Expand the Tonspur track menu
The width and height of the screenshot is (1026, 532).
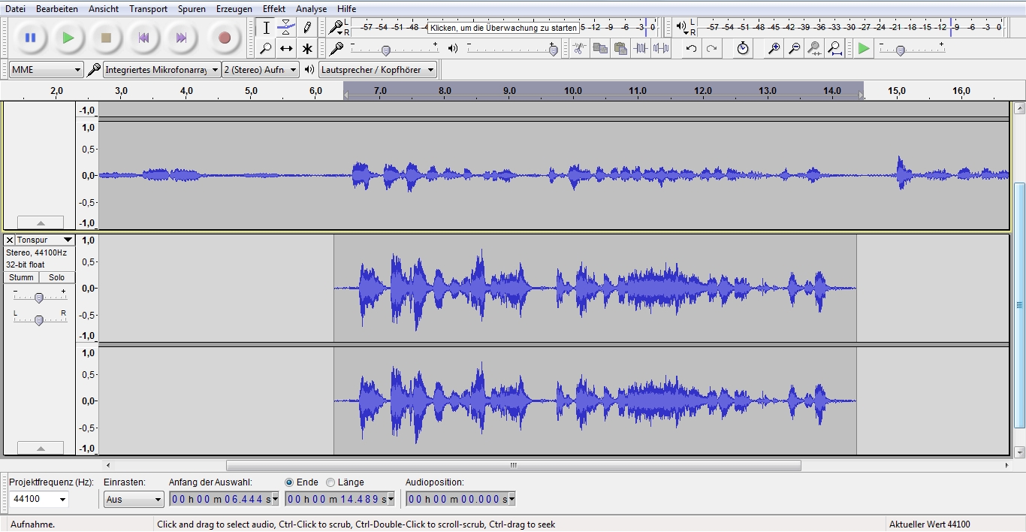[45, 240]
